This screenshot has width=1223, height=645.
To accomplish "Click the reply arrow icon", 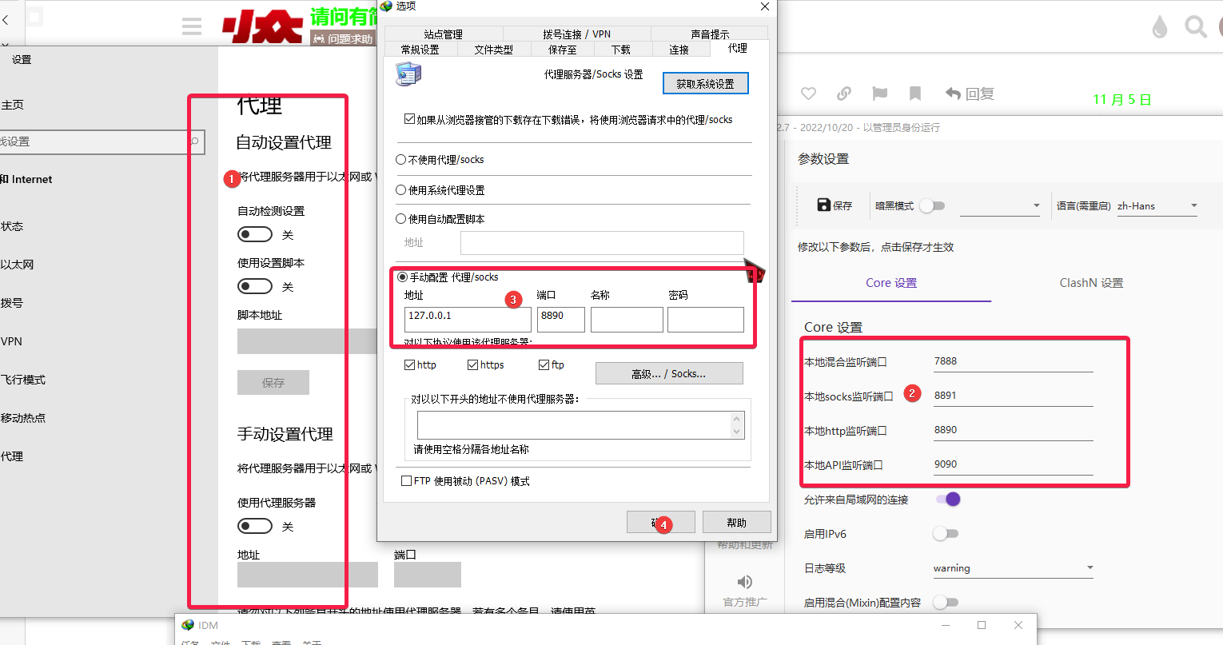I will [953, 94].
